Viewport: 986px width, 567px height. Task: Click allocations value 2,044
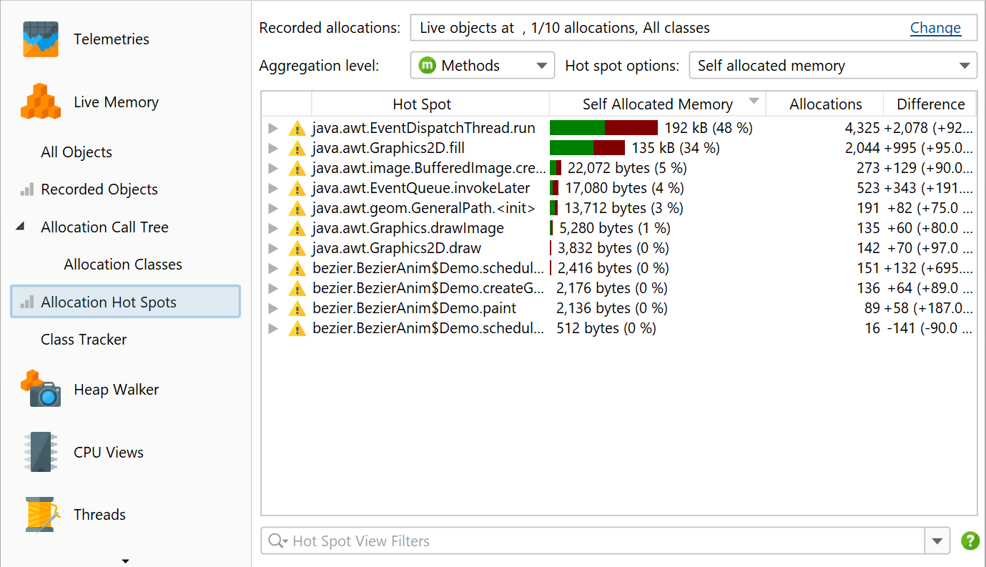[862, 148]
